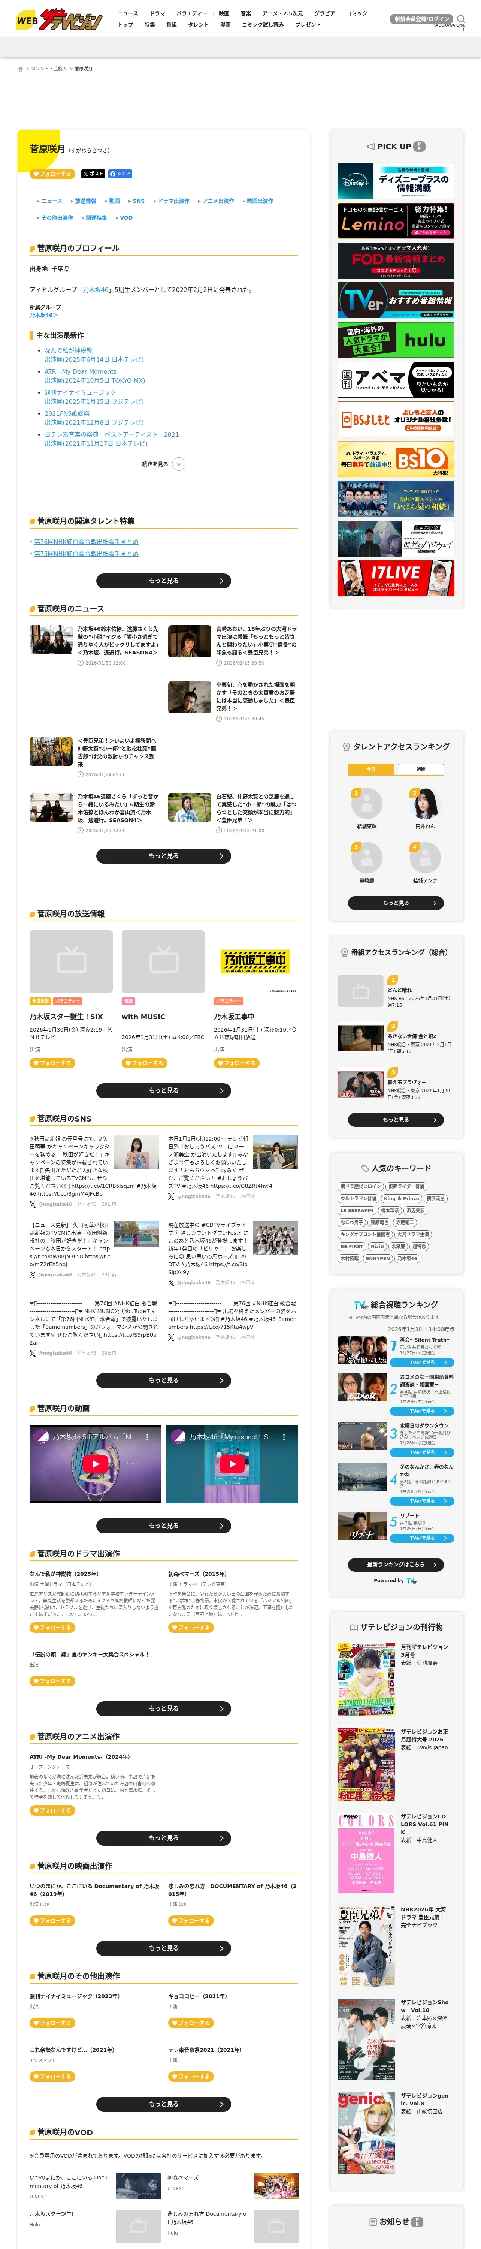Viewport: 481px width, 2249px height.
Task: Follow the program 乃木坂工事中
Action: (x=237, y=1063)
